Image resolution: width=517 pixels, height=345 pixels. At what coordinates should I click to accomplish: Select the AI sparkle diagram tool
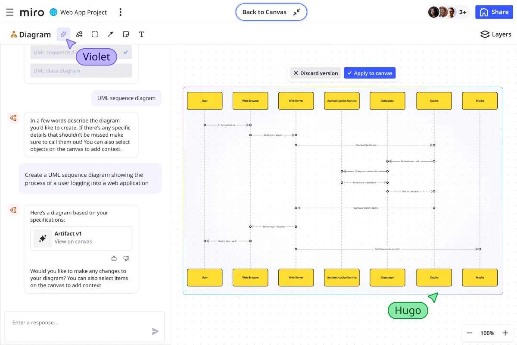click(x=63, y=34)
